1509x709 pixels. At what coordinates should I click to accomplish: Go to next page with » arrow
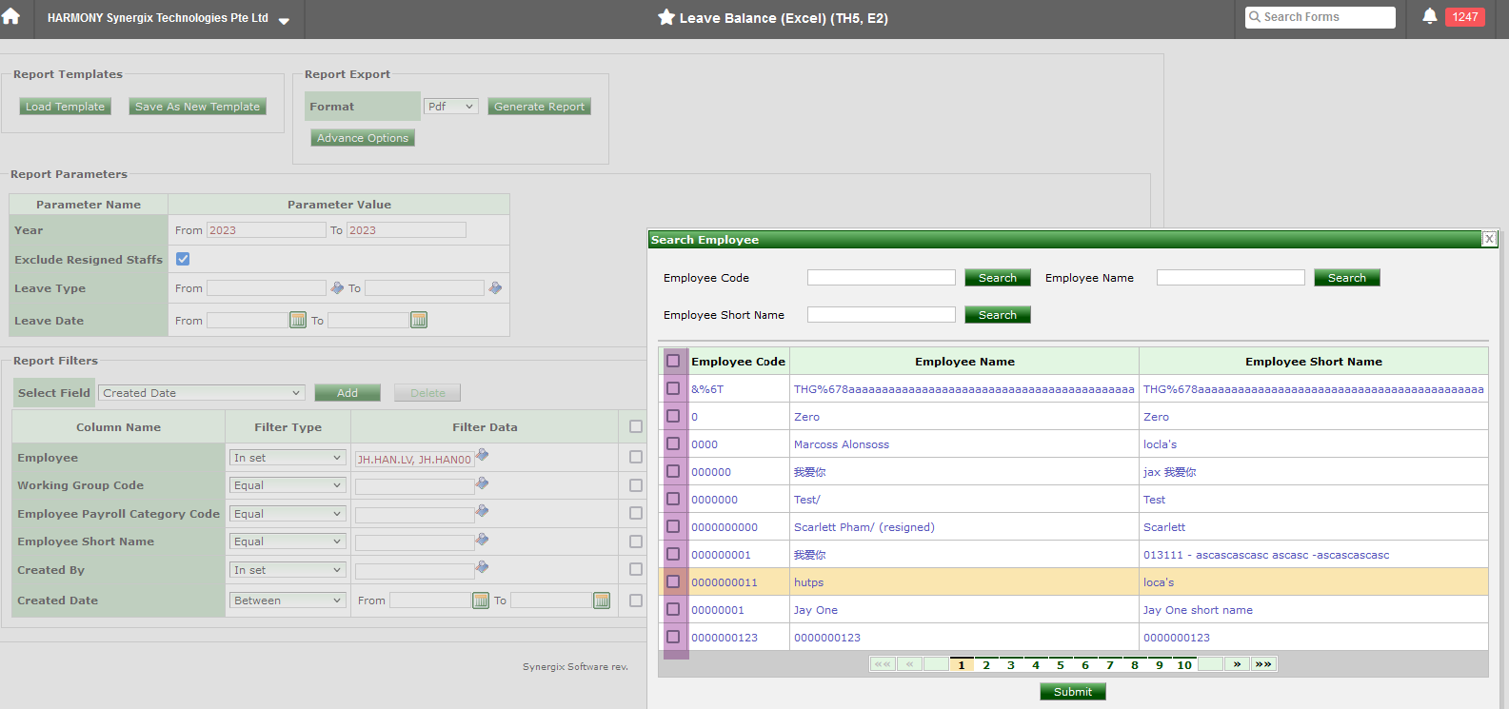(1237, 664)
